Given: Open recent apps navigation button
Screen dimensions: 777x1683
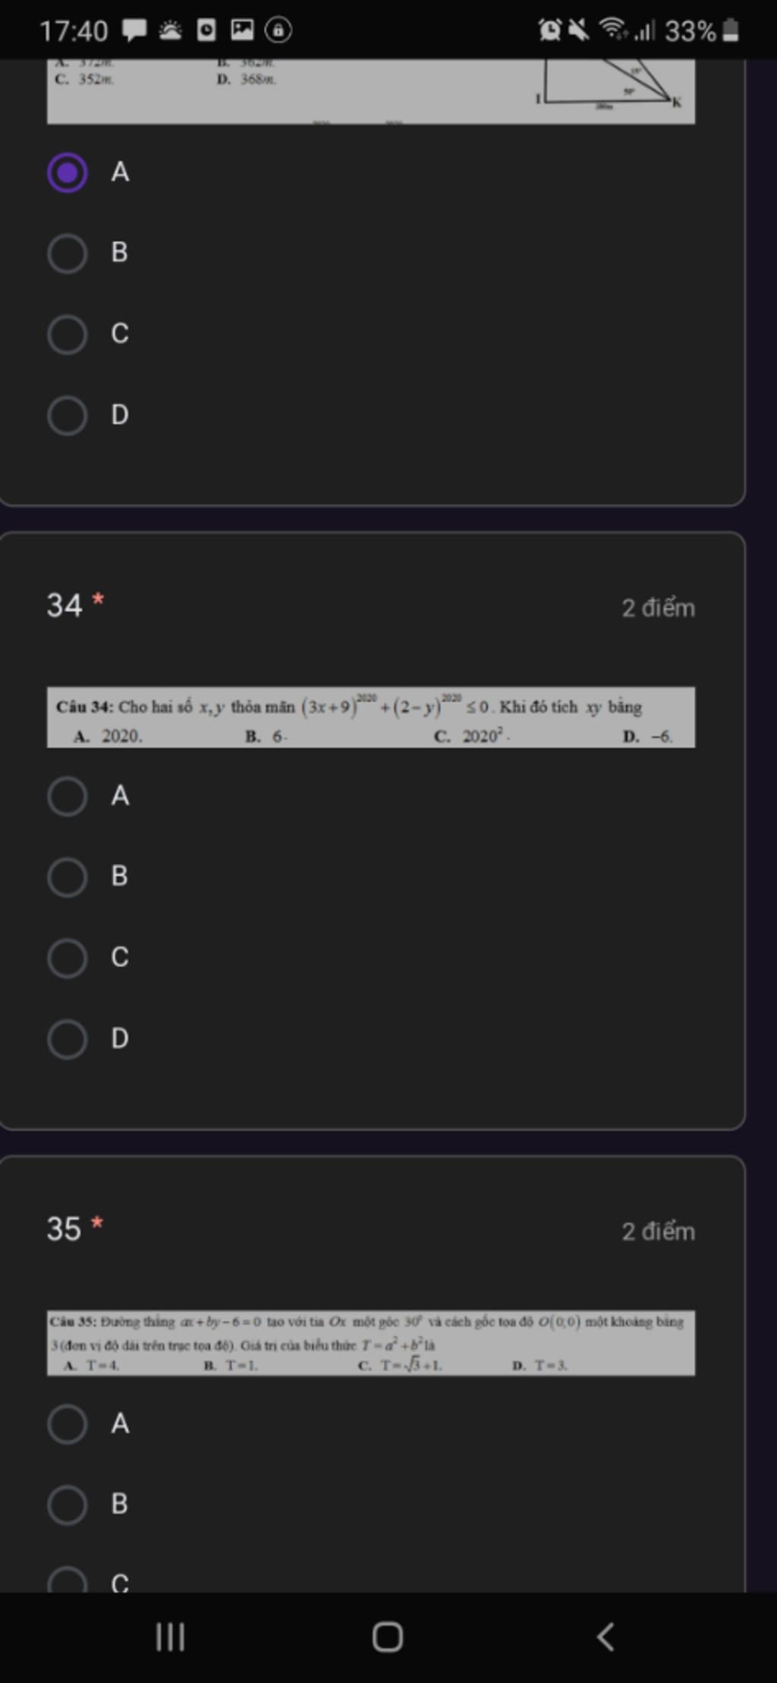Looking at the screenshot, I should (x=170, y=1637).
